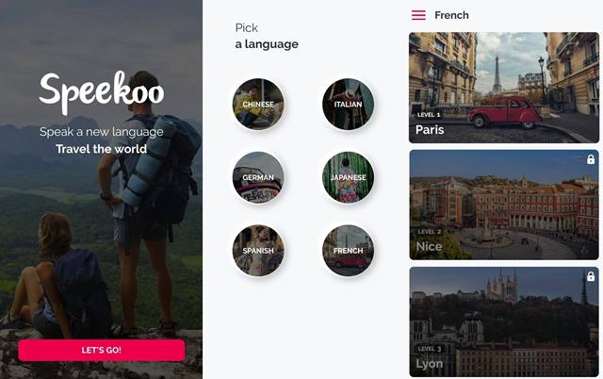This screenshot has width=603, height=379.
Task: Click the lock icon on Nice card
Action: tap(591, 159)
